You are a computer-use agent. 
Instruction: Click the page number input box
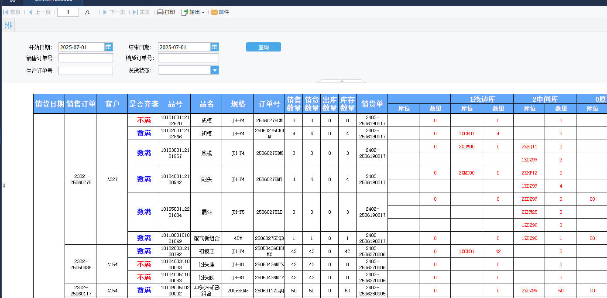(68, 12)
